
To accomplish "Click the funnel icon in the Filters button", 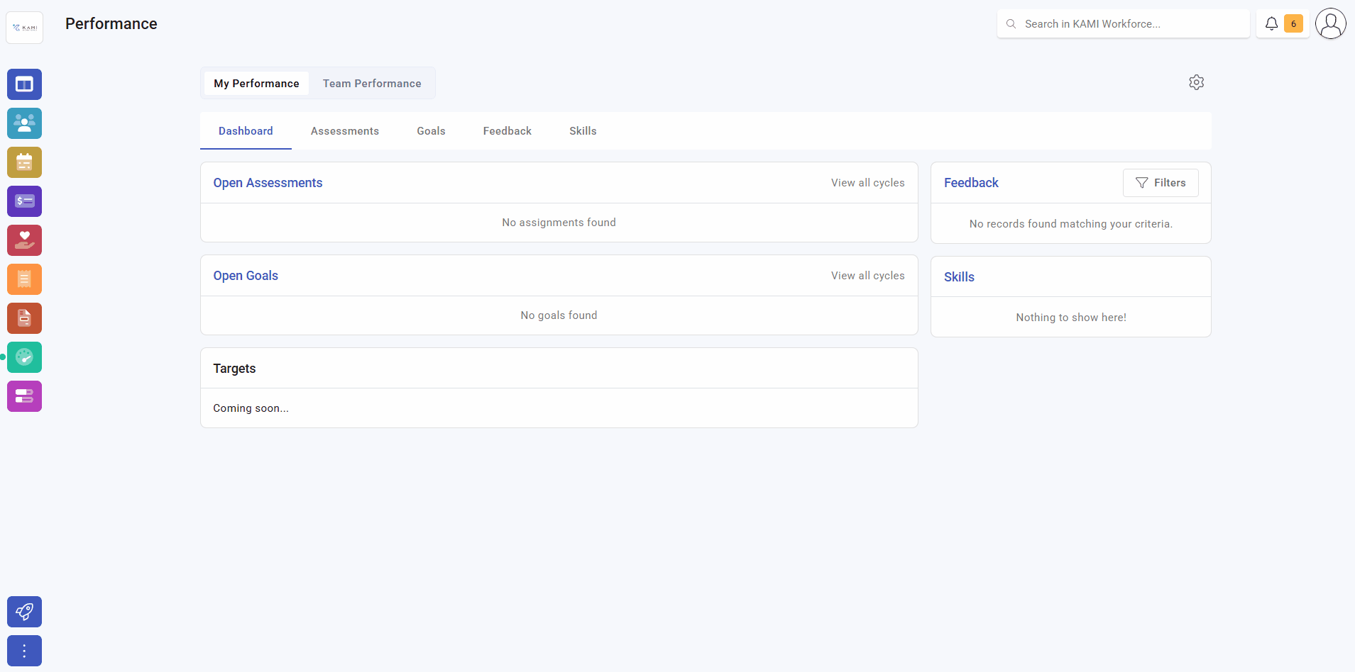I will (1141, 183).
